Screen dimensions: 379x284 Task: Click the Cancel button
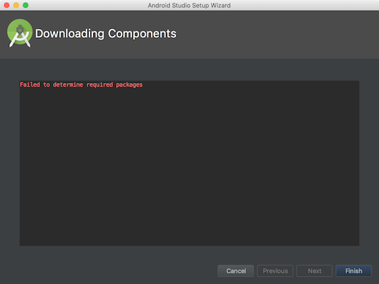236,271
